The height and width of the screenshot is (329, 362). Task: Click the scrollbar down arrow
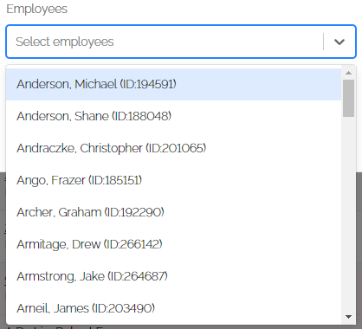click(x=348, y=317)
